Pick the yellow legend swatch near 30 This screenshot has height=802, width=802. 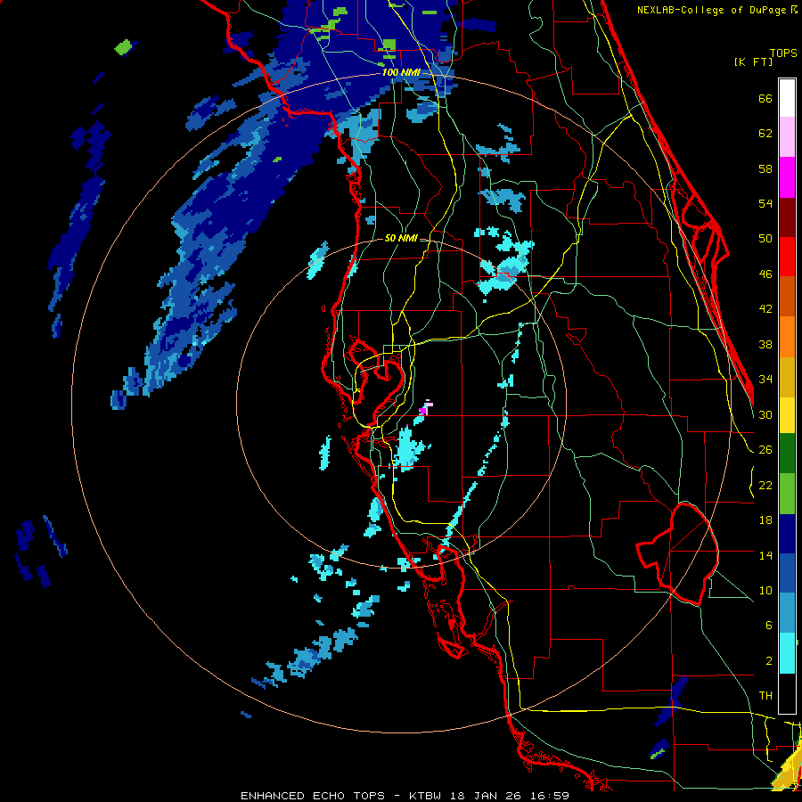pyautogui.click(x=787, y=415)
